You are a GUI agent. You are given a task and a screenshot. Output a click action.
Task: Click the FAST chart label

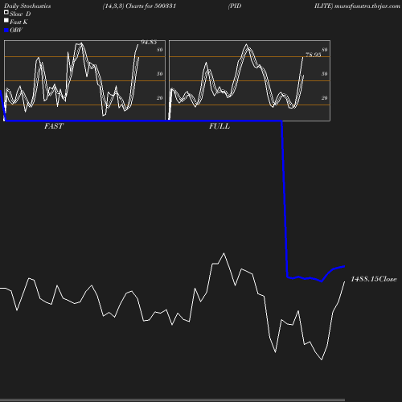click(x=54, y=126)
